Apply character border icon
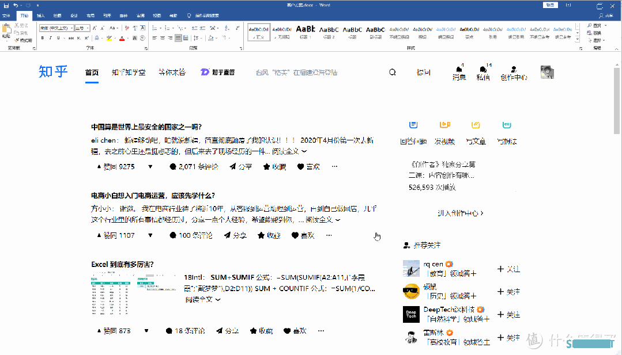This screenshot has height=355, width=622. 143,28
